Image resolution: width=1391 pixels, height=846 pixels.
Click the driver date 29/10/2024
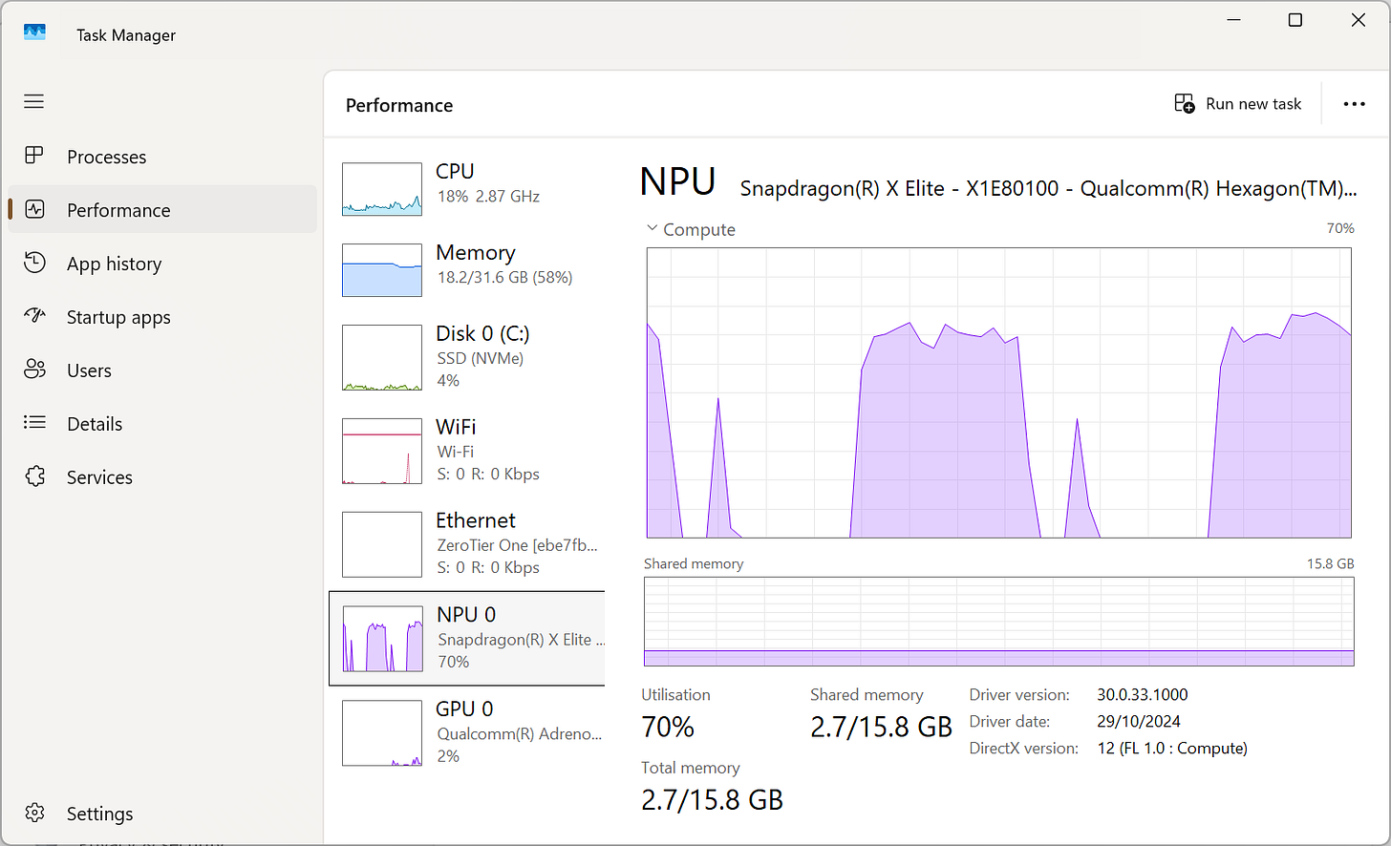click(x=1139, y=722)
